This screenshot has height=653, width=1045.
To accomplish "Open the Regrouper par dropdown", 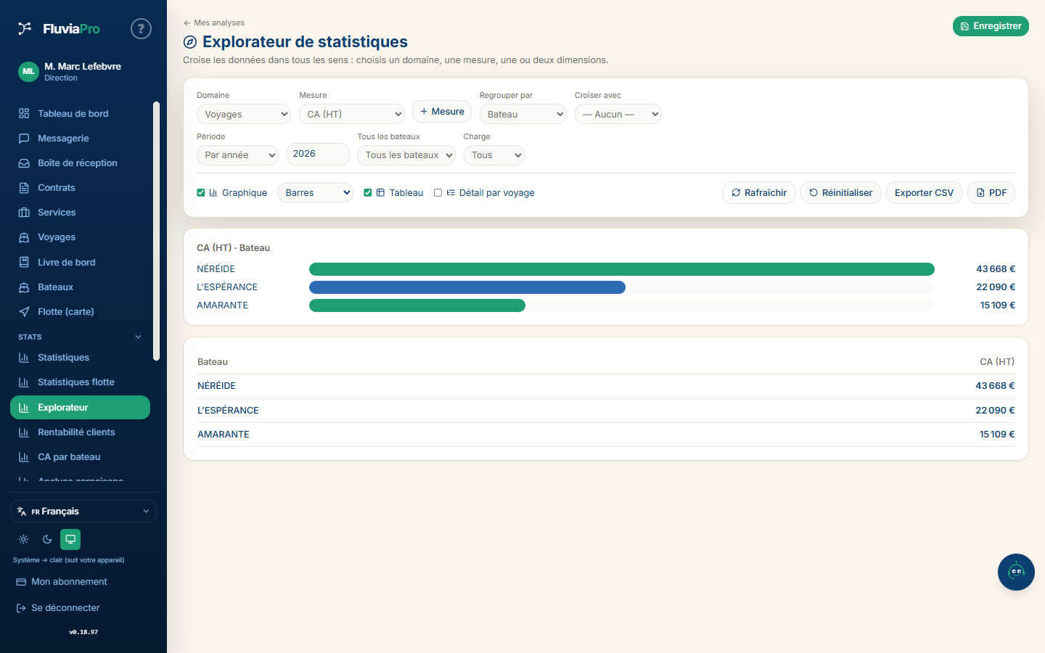I will pyautogui.click(x=523, y=114).
